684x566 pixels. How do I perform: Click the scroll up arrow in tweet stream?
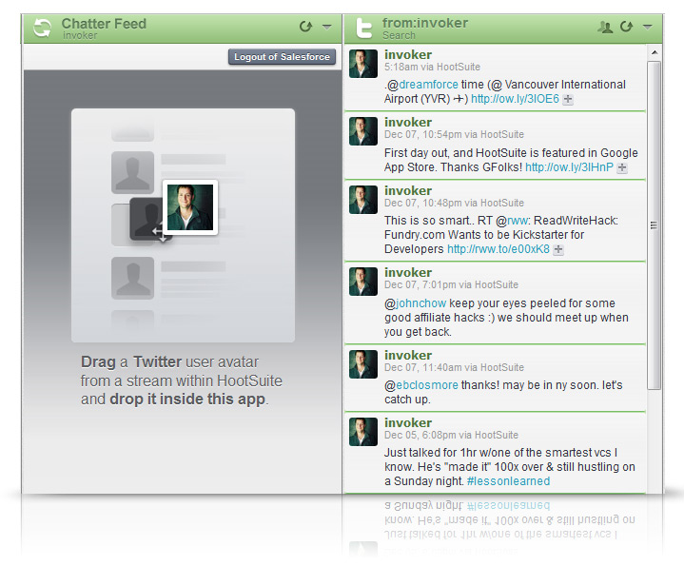pos(654,52)
